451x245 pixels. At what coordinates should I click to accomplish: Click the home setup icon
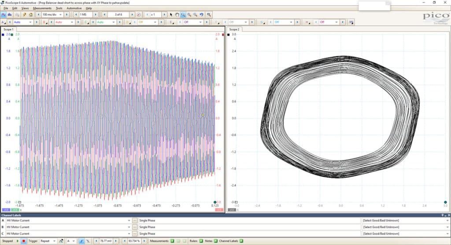tap(31, 15)
